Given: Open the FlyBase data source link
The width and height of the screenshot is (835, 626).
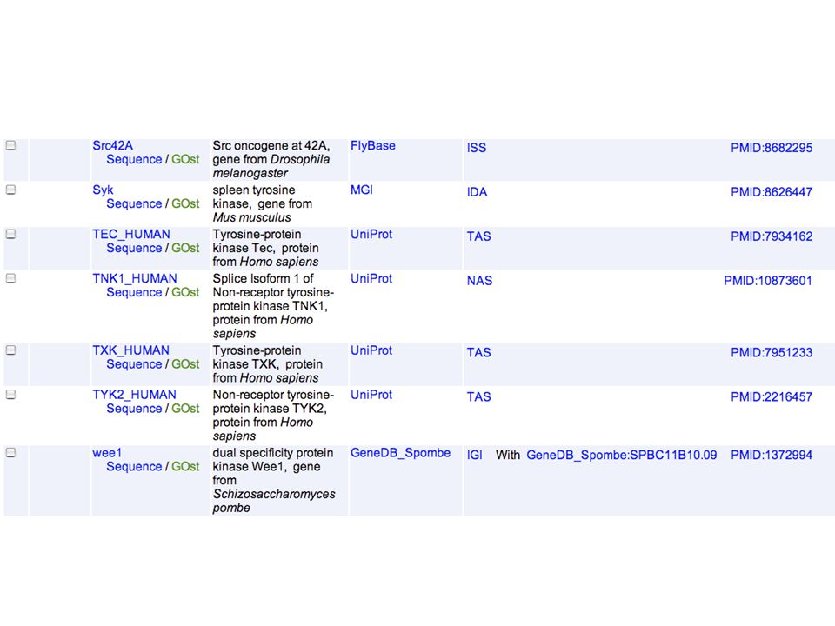Looking at the screenshot, I should pos(373,145).
